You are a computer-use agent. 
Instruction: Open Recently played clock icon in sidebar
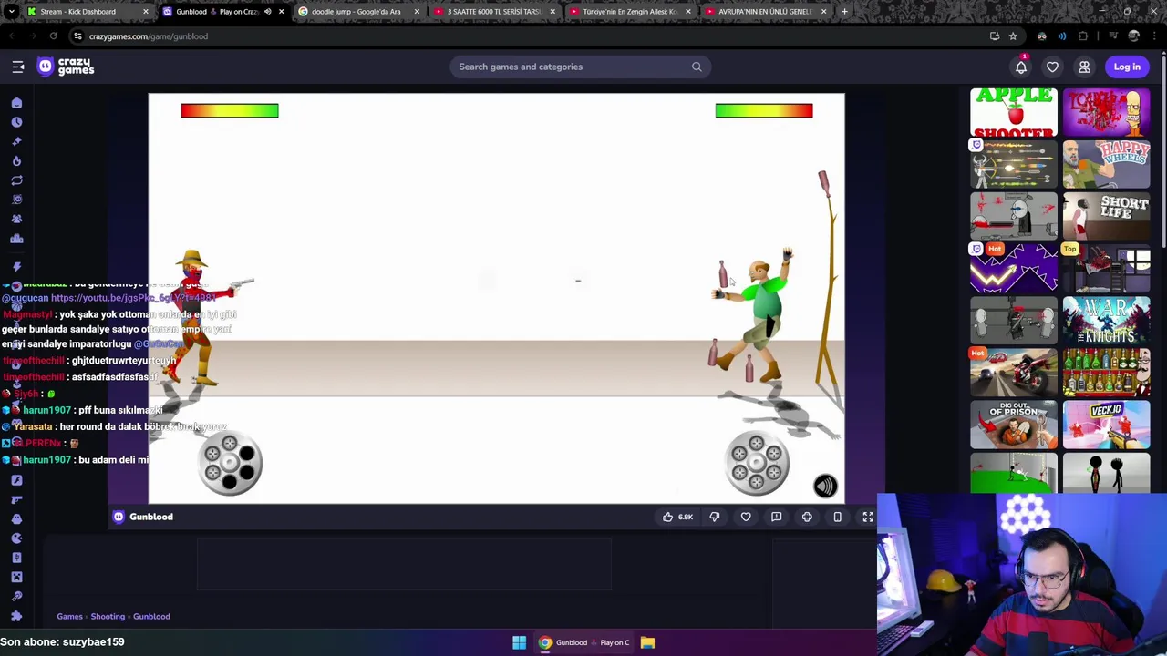pyautogui.click(x=16, y=122)
